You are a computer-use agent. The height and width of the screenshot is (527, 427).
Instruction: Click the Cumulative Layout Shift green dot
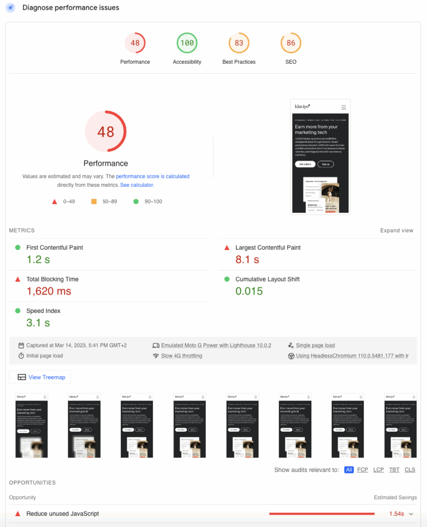click(x=227, y=279)
